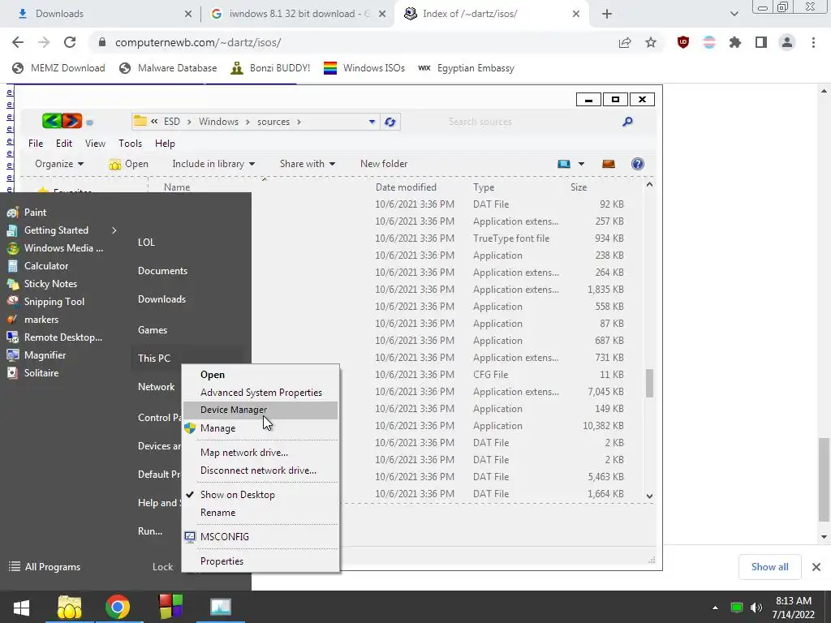Click the New folder button
Screen dimensions: 831x623
(384, 164)
